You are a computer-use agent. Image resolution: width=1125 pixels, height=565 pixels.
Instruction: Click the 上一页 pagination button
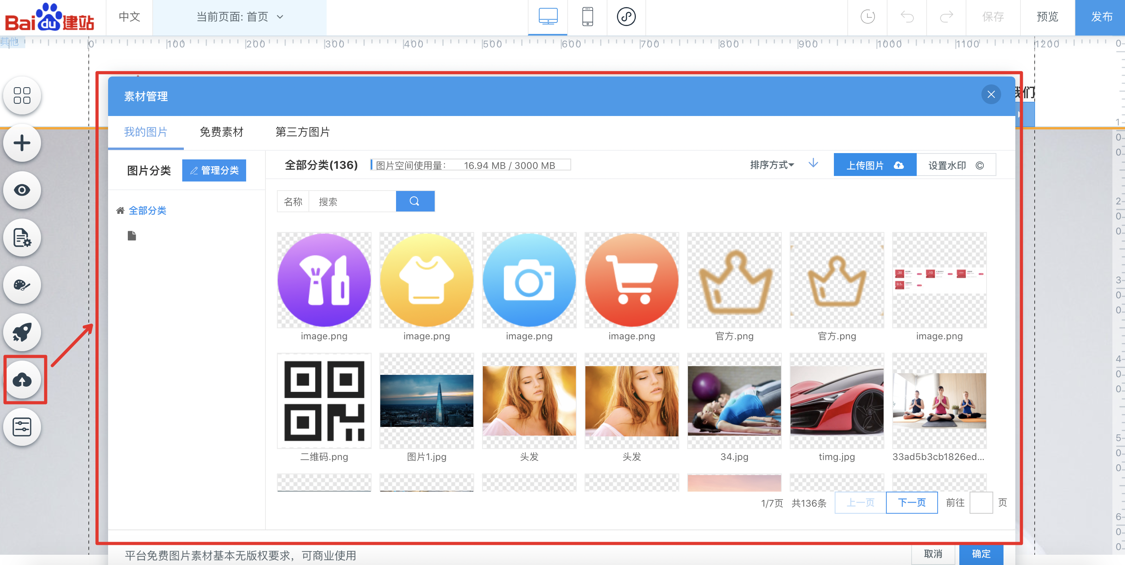pyautogui.click(x=860, y=503)
